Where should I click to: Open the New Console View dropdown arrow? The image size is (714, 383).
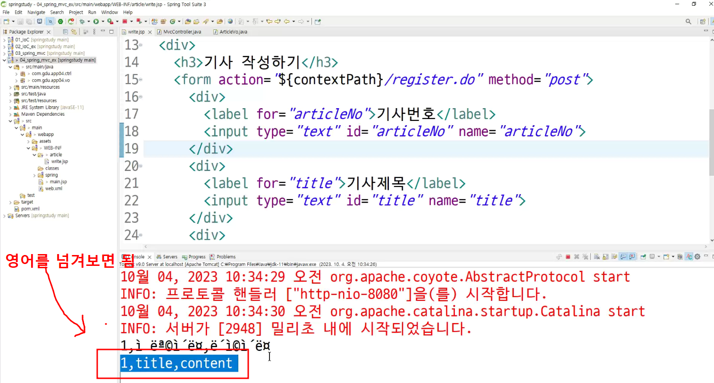[x=673, y=257]
